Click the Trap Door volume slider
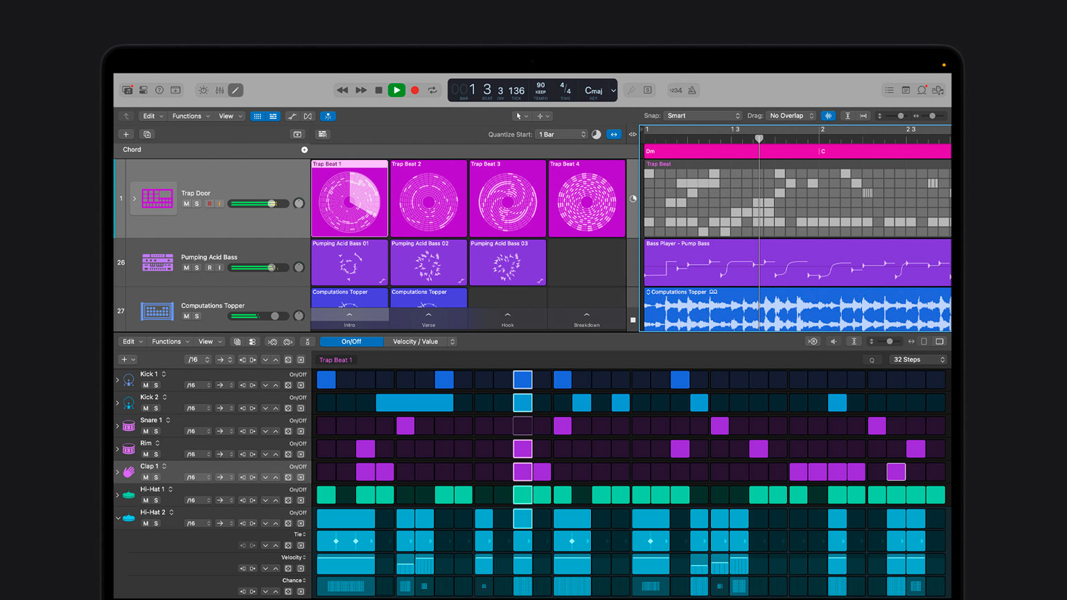The image size is (1067, 600). click(x=258, y=204)
